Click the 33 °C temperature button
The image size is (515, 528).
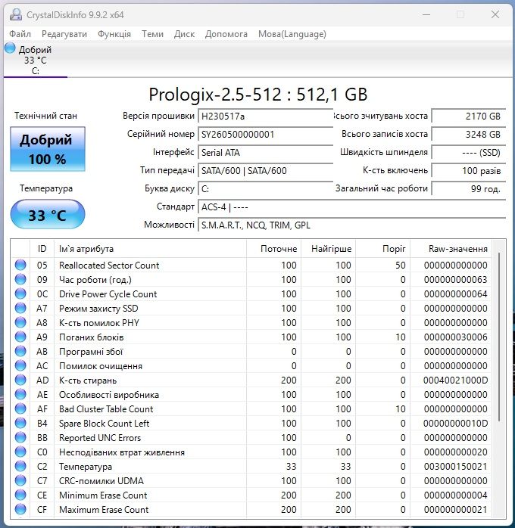click(48, 215)
